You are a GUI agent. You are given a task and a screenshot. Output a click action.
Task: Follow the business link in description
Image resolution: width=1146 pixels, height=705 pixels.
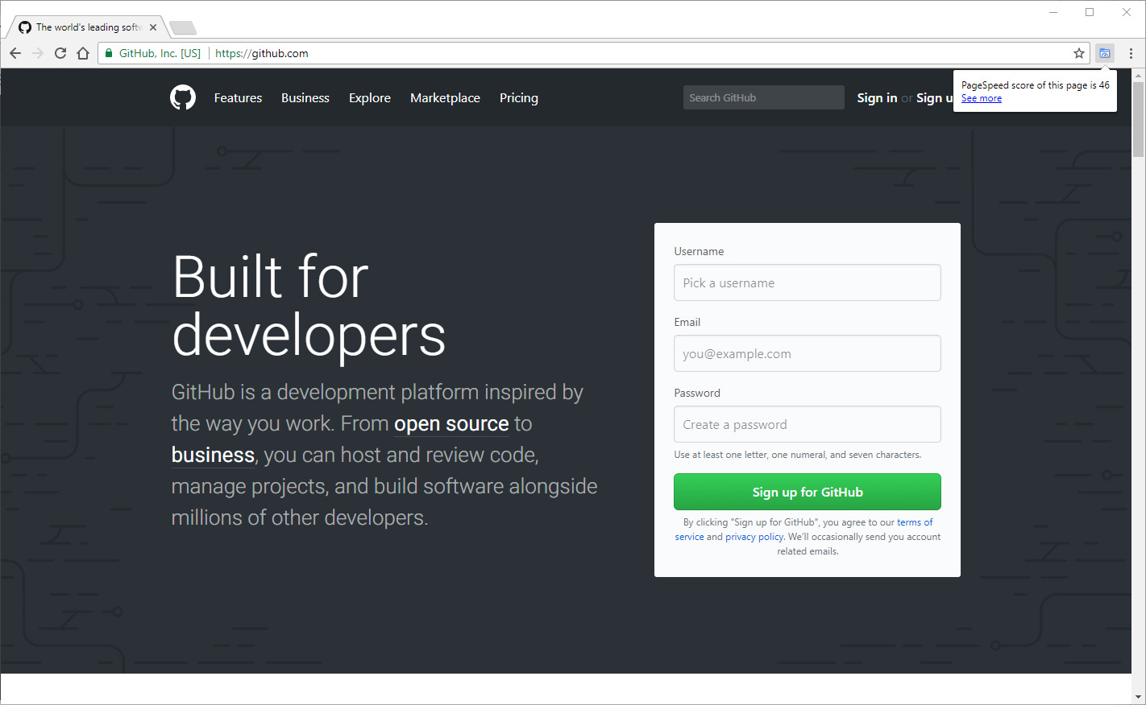213,455
